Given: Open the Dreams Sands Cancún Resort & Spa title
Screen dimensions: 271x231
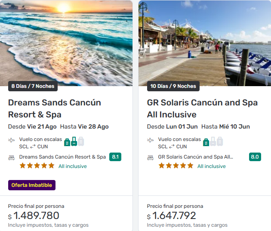Looking at the screenshot, I should pyautogui.click(x=55, y=109).
